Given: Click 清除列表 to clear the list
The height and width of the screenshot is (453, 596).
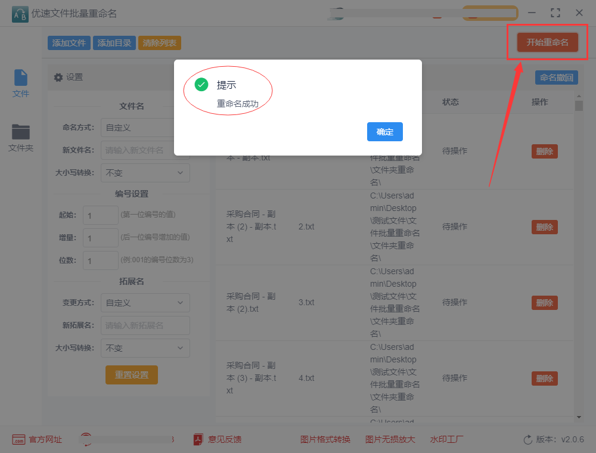Looking at the screenshot, I should tap(159, 42).
